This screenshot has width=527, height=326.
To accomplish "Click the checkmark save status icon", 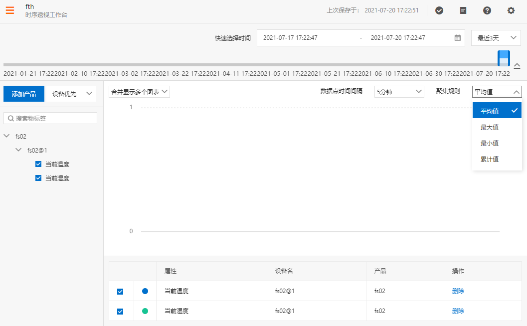I will (x=439, y=10).
